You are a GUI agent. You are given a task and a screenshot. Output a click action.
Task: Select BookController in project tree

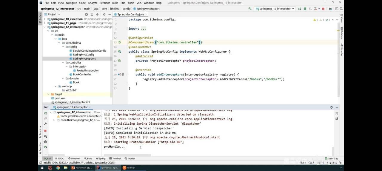(80, 75)
